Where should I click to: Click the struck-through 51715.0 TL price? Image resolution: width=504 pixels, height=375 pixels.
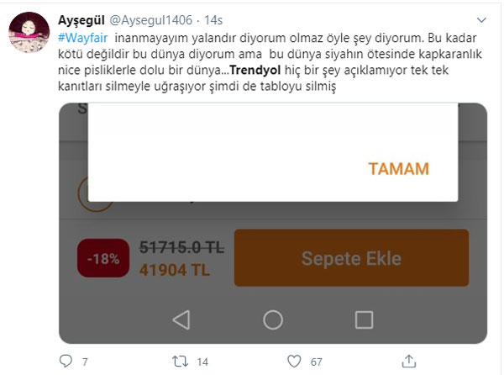pyautogui.click(x=182, y=248)
